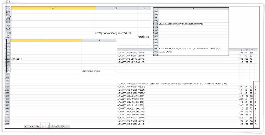Select row header 1996 in lower sheet
Image resolution: width=265 pixels, height=135 pixels.
click(7, 124)
